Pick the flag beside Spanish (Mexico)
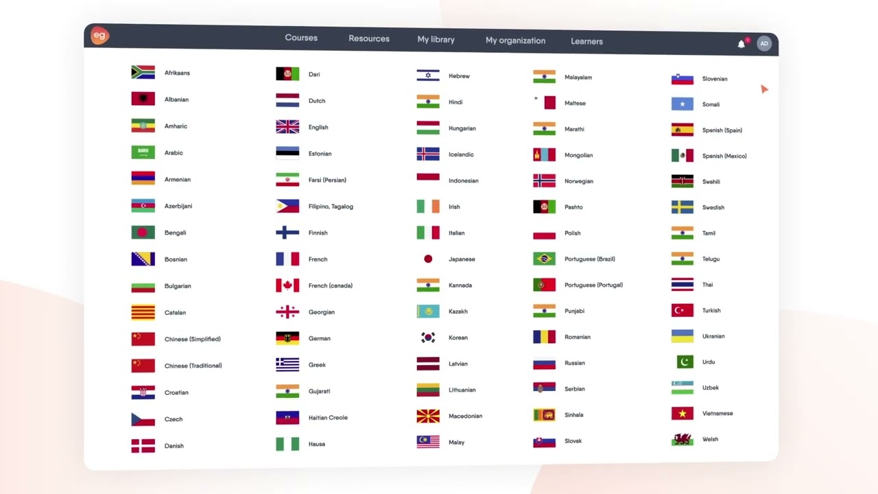The width and height of the screenshot is (878, 494). (683, 156)
